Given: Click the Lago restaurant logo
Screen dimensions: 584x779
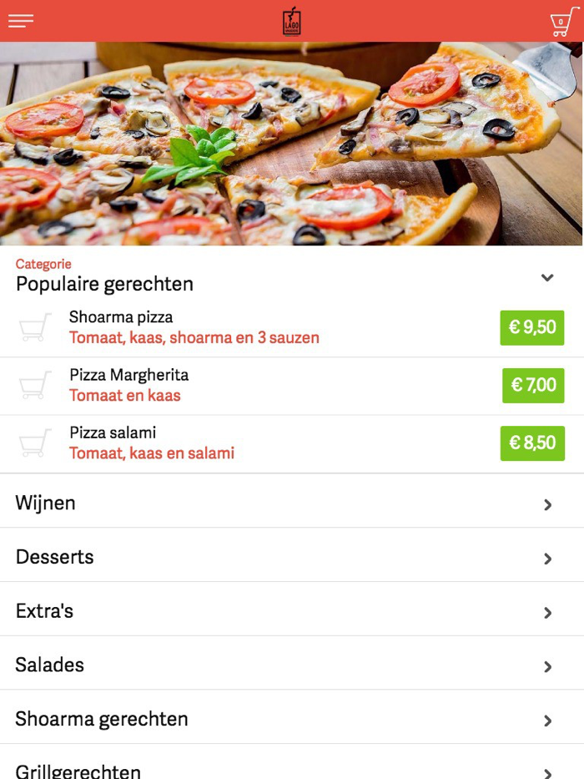Looking at the screenshot, I should 291,22.
